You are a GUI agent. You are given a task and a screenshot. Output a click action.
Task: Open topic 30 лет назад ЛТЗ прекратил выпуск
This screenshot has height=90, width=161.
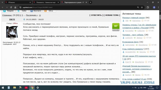[139, 57]
